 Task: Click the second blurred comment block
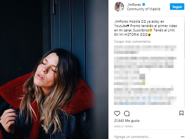click(145, 71)
